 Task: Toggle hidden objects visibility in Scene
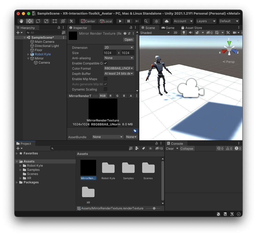pos(209,33)
